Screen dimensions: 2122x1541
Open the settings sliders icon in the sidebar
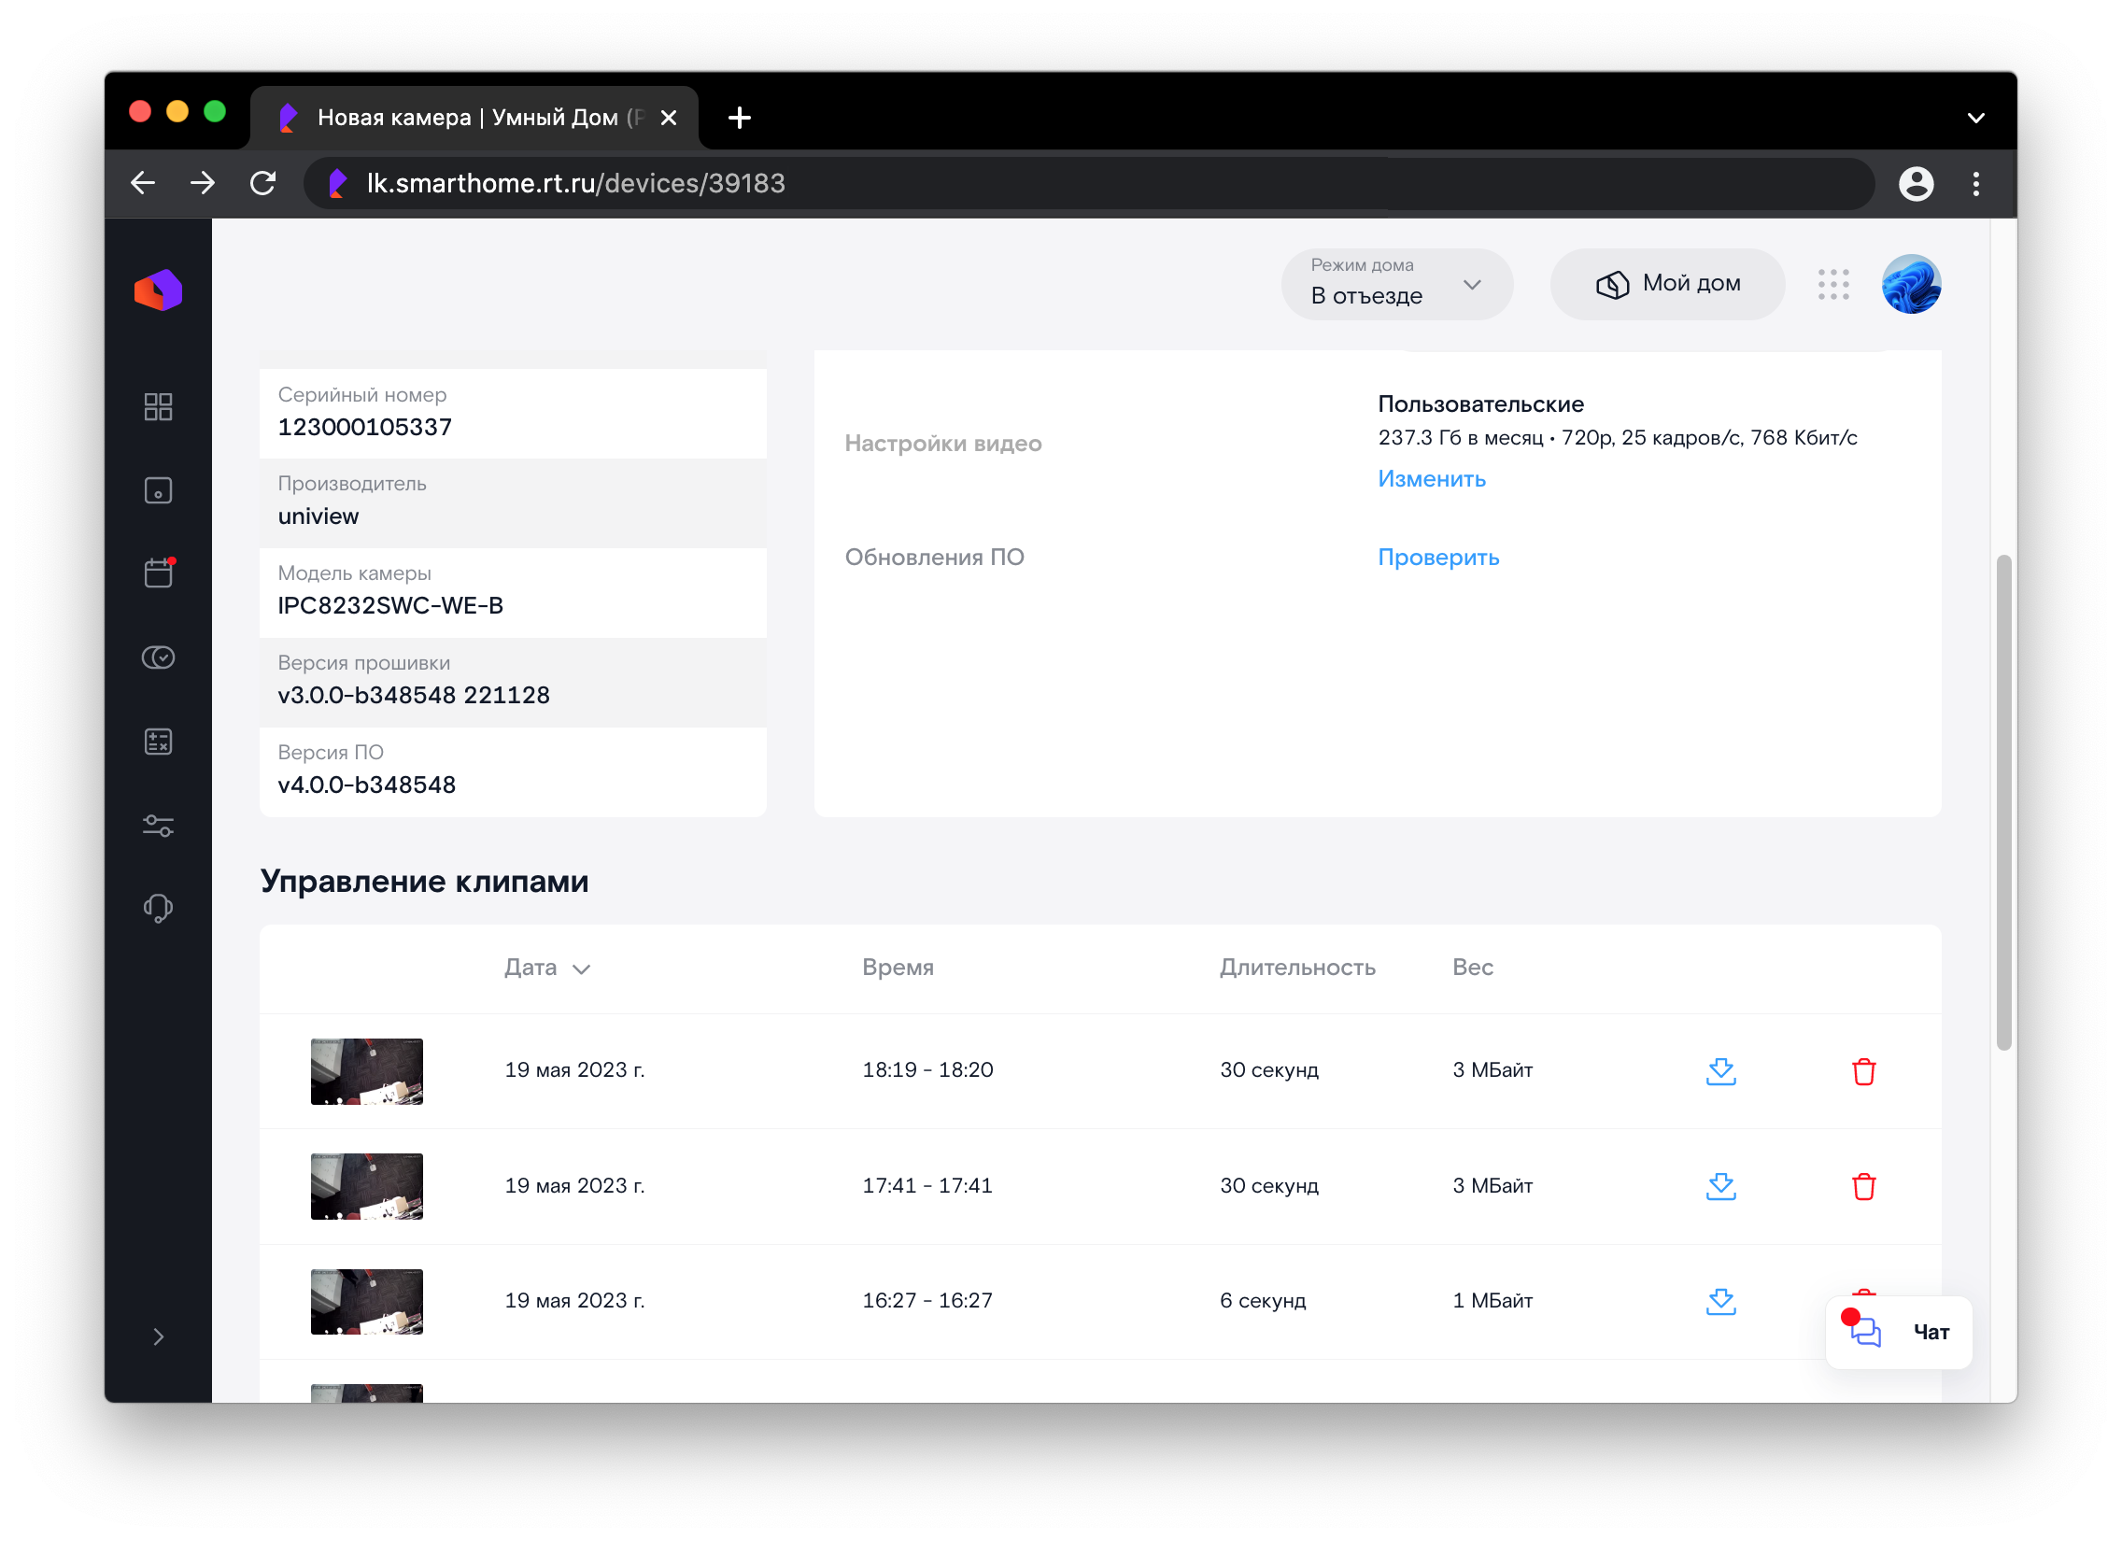pyautogui.click(x=158, y=826)
